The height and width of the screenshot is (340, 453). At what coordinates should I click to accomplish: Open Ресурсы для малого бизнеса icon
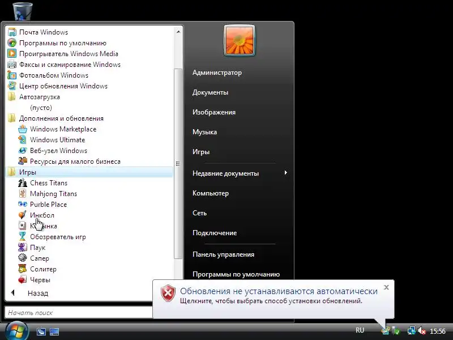click(23, 161)
